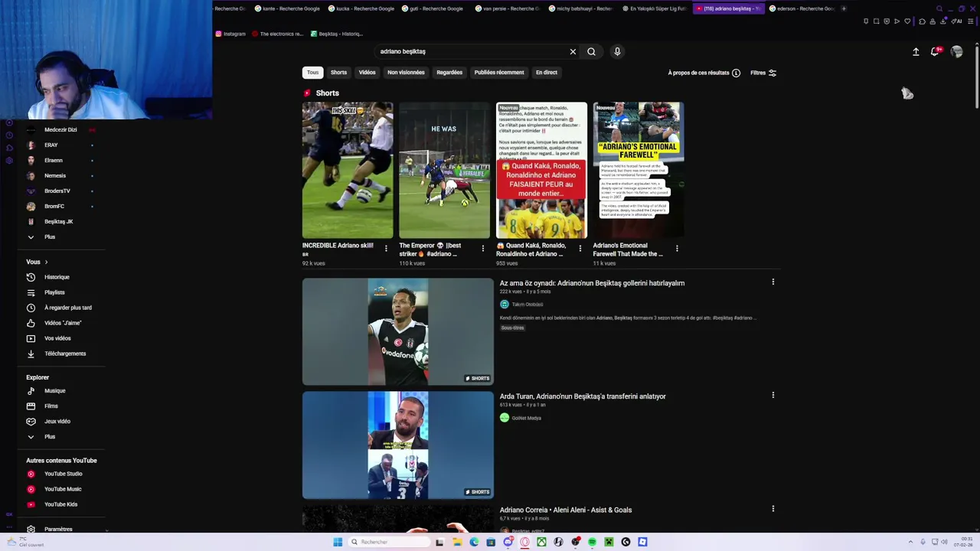Open the Nemesis subscription channel
Image resolution: width=980 pixels, height=551 pixels.
(55, 175)
